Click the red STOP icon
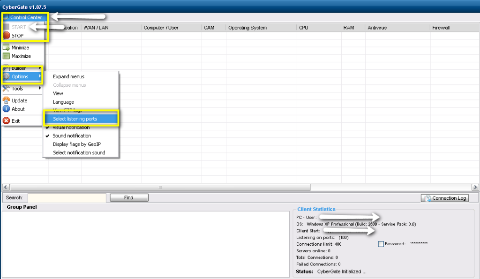The image size is (480, 279). click(7, 36)
